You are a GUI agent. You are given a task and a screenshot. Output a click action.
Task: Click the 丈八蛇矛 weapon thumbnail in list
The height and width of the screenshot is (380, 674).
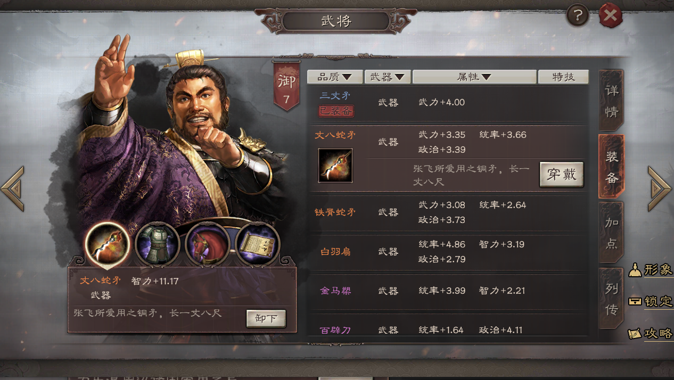[x=335, y=166]
